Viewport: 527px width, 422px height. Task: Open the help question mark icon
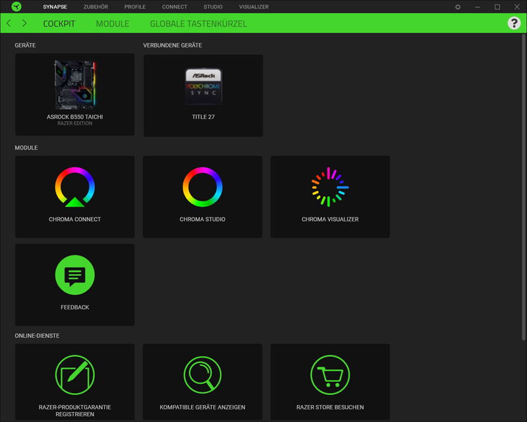tap(514, 23)
